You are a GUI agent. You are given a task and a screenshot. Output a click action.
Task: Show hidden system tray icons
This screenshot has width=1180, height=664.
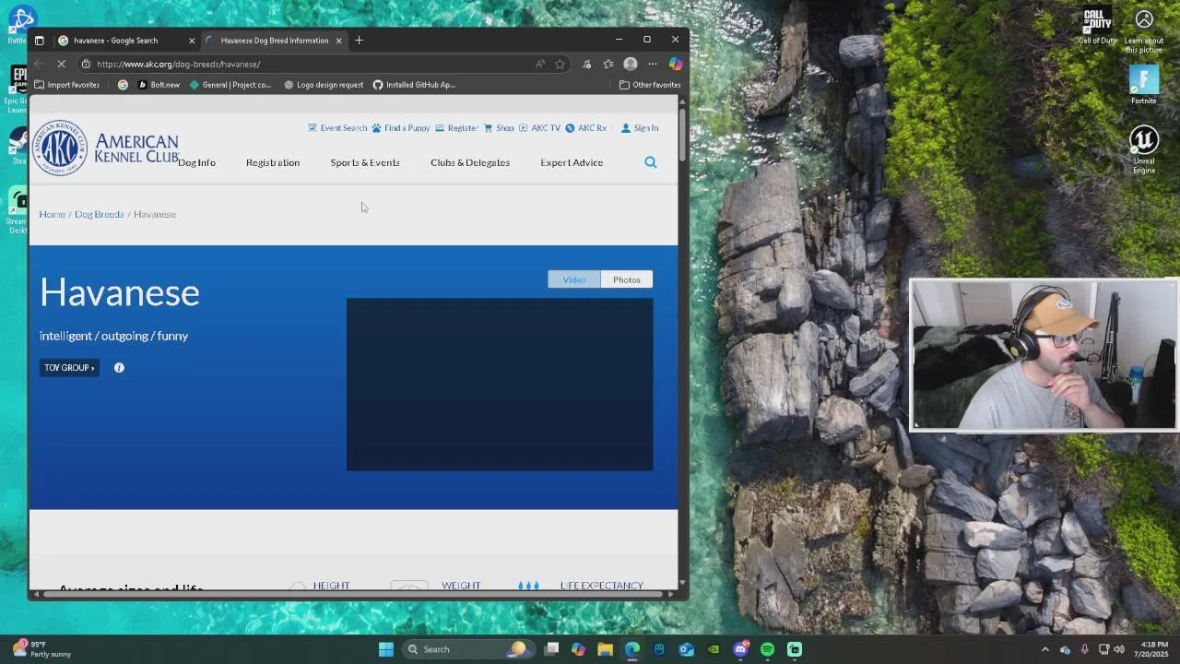click(1044, 649)
